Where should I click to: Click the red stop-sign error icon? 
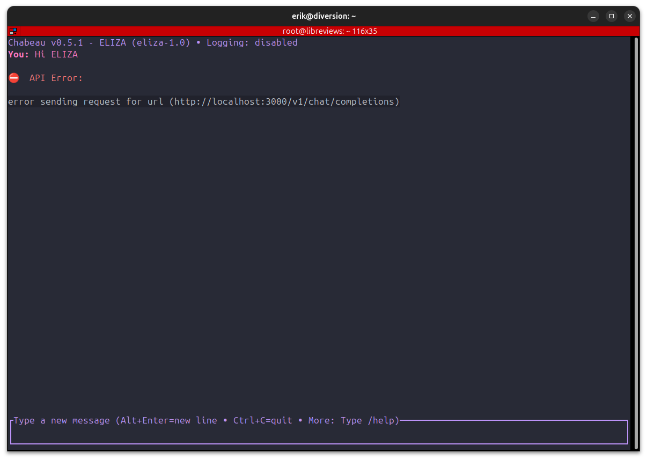pyautogui.click(x=14, y=78)
